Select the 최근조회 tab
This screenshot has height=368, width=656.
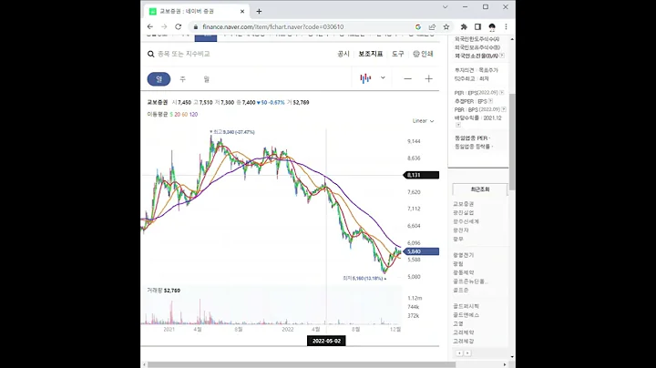[x=480, y=189]
